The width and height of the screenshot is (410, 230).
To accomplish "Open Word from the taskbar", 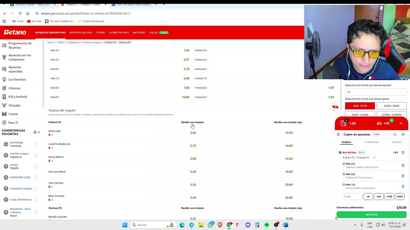I will 285,225.
